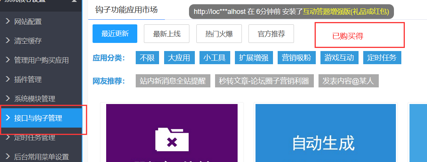Open the 已购买得 purchased apps link

click(347, 36)
